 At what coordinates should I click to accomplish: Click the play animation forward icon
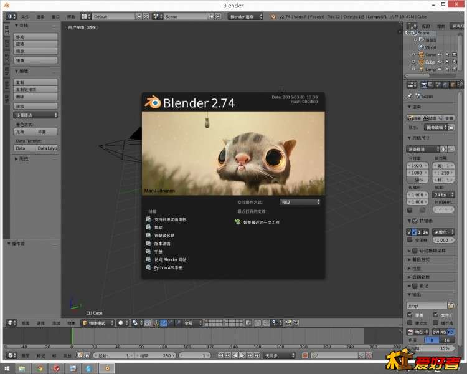click(242, 355)
